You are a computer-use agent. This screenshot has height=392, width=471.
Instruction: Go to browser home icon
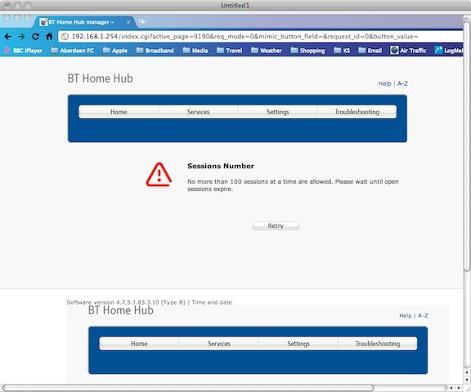coord(49,37)
